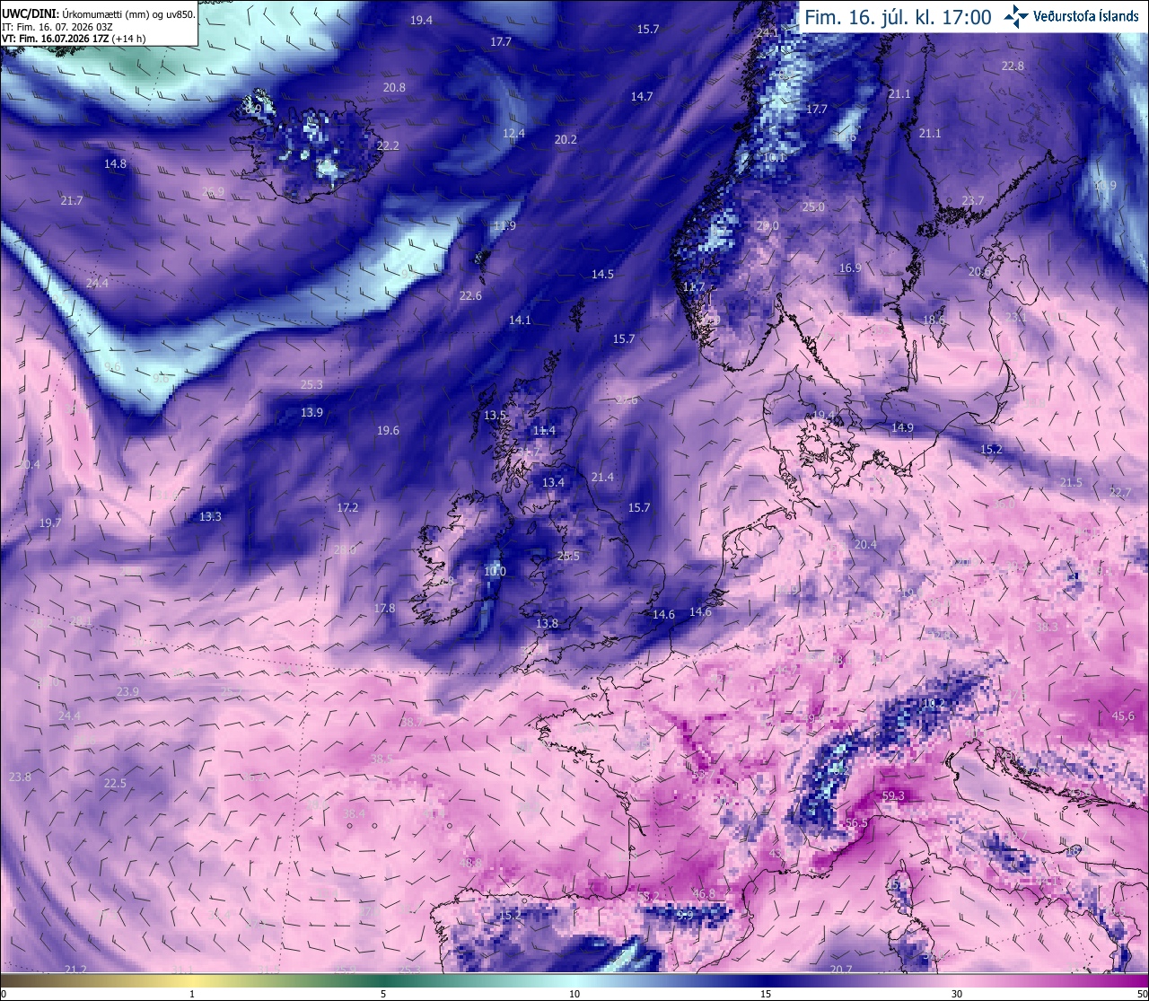Screen dimensions: 1149x1001
Task: Click the 22.8 value label in the top right
Action: pos(1013,66)
